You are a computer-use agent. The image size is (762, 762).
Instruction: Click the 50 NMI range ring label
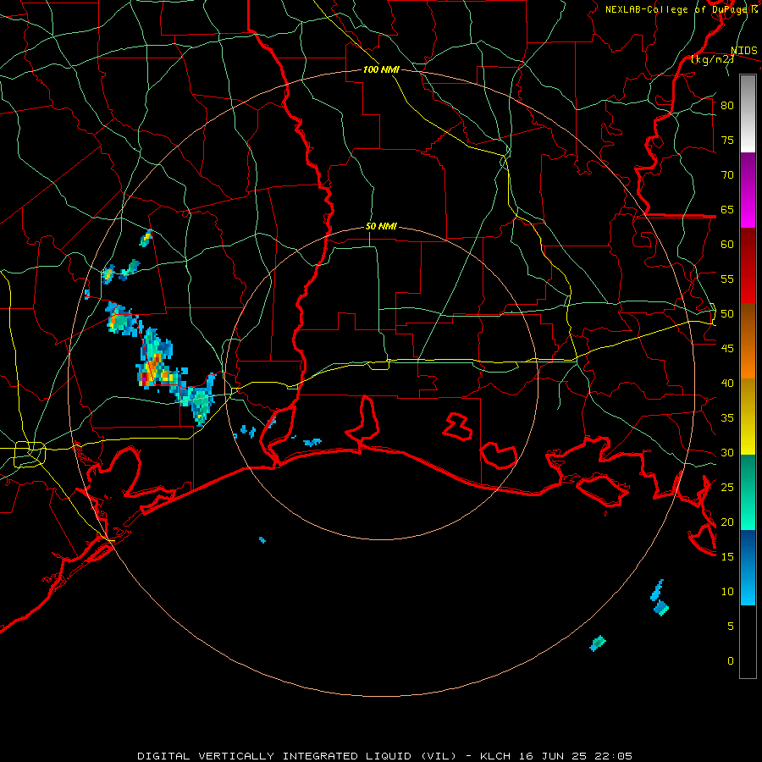coord(381,226)
